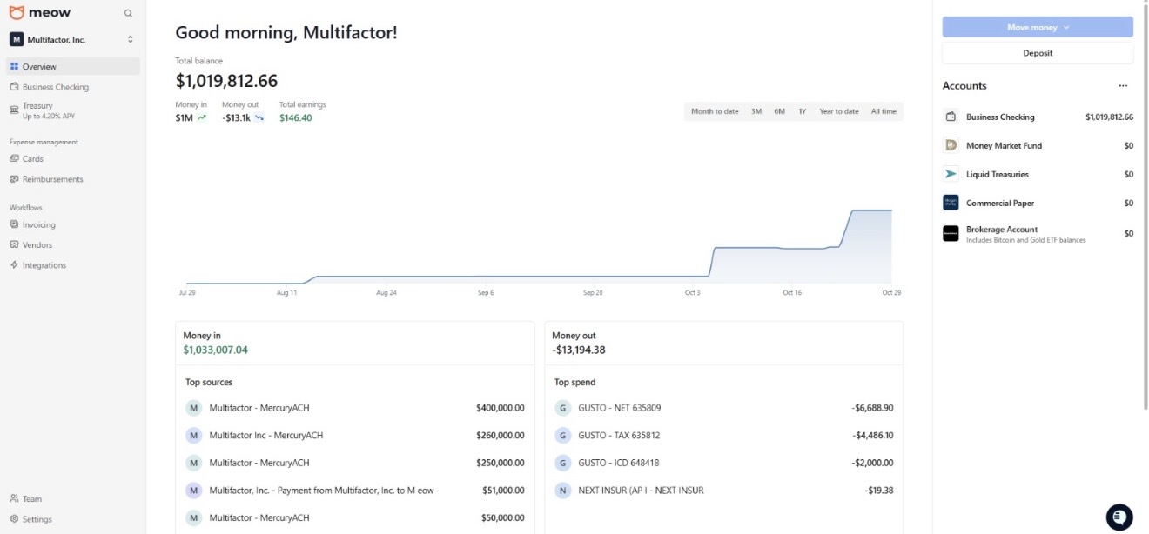Image resolution: width=1149 pixels, height=534 pixels.
Task: Open Brokerage Account row
Action: [1038, 234]
